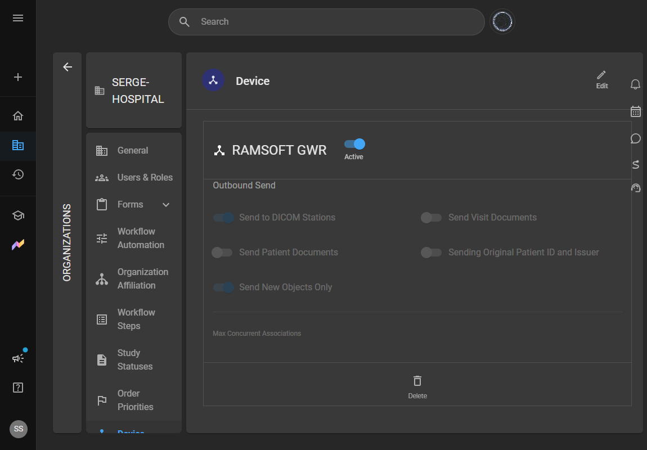
Task: Click the Outbound Send section heading
Action: coord(244,186)
